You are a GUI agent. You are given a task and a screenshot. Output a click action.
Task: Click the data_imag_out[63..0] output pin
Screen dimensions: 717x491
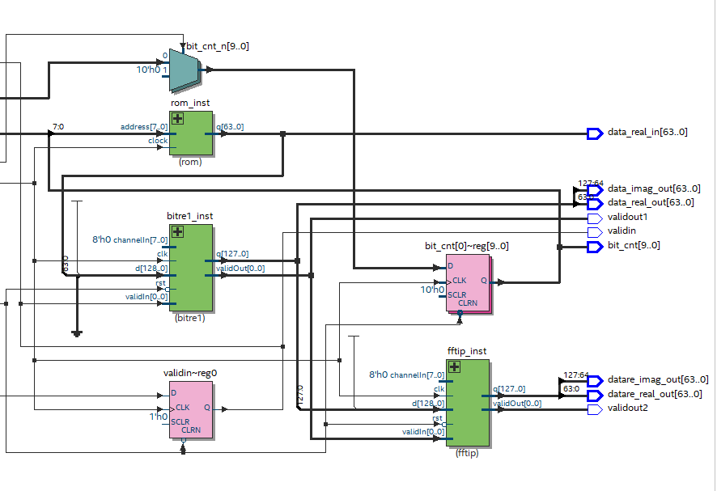click(596, 190)
